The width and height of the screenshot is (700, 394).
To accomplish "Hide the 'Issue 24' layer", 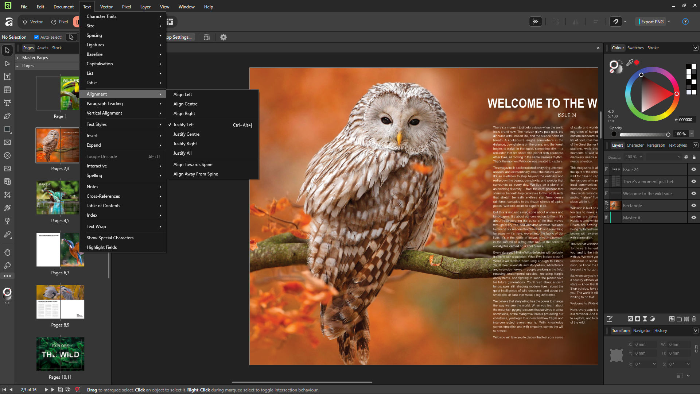I will tap(694, 169).
